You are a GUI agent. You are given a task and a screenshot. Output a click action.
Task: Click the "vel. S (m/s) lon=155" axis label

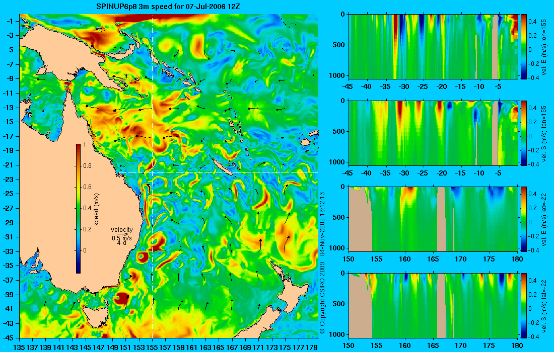pyautogui.click(x=544, y=133)
